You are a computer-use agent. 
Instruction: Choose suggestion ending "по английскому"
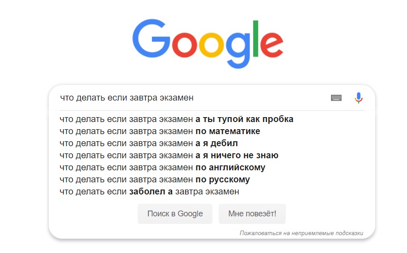coord(162,168)
